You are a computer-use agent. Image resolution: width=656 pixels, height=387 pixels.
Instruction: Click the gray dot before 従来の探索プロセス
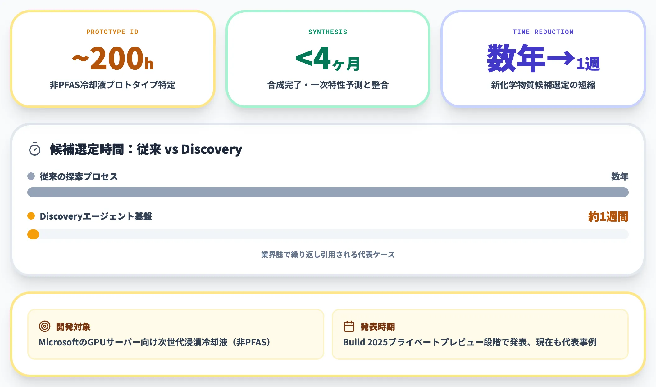[31, 176]
